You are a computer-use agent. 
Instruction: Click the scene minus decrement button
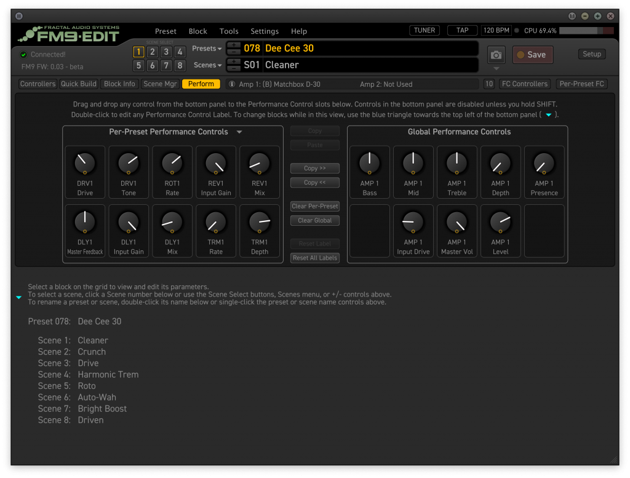234,68
